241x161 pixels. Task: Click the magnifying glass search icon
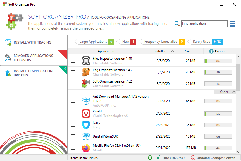point(177,24)
